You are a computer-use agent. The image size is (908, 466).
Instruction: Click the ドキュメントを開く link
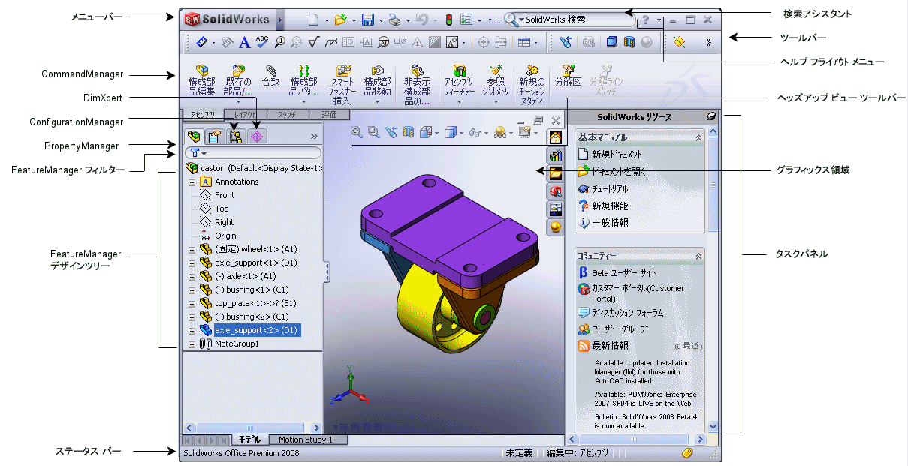[619, 171]
